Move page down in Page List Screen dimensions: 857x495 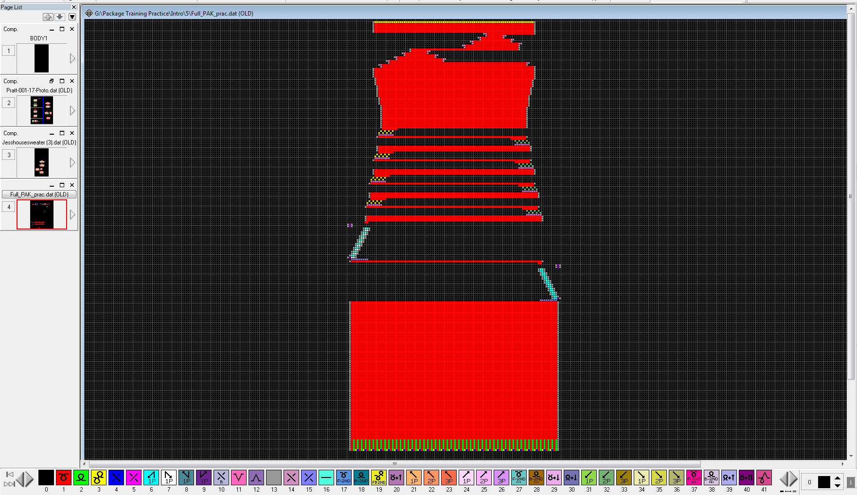click(x=60, y=17)
